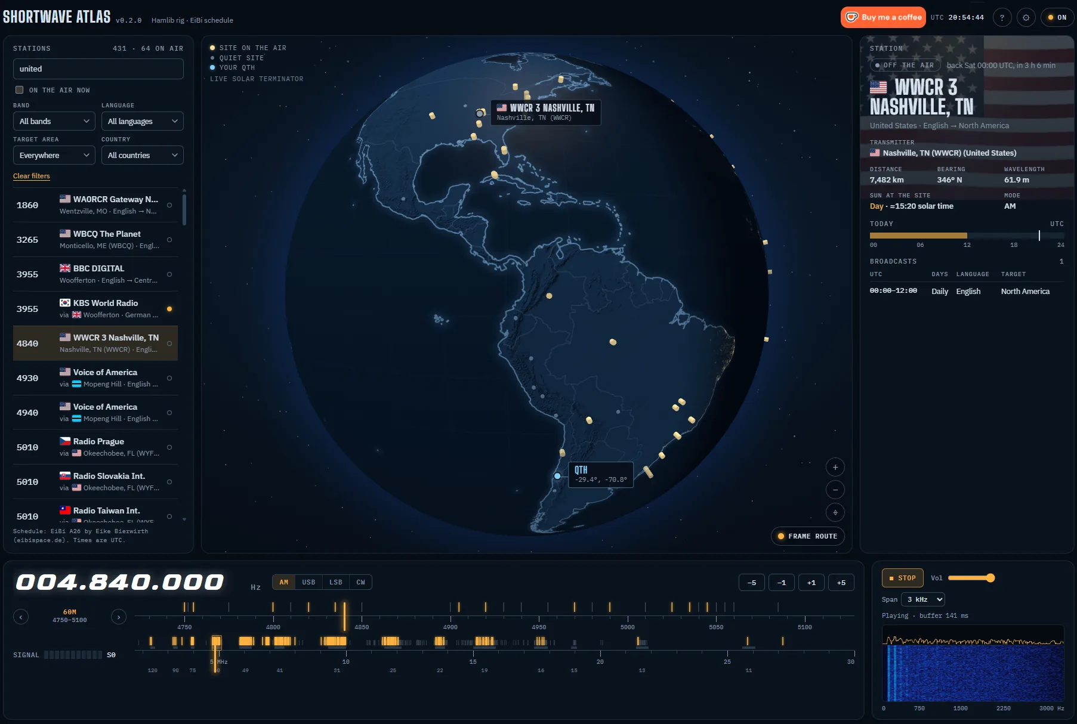This screenshot has width=1077, height=724.
Task: Click the Today broadcast timeline bar
Action: click(967, 236)
